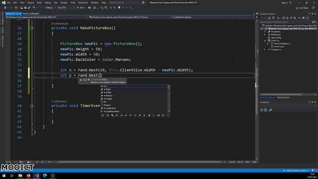Select the Region IntelliSense suggestion
This screenshot has width=318, height=179.
[x=107, y=105]
